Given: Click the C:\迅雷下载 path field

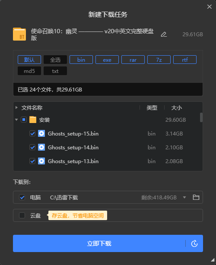Looking at the screenshot, I should [x=64, y=197].
